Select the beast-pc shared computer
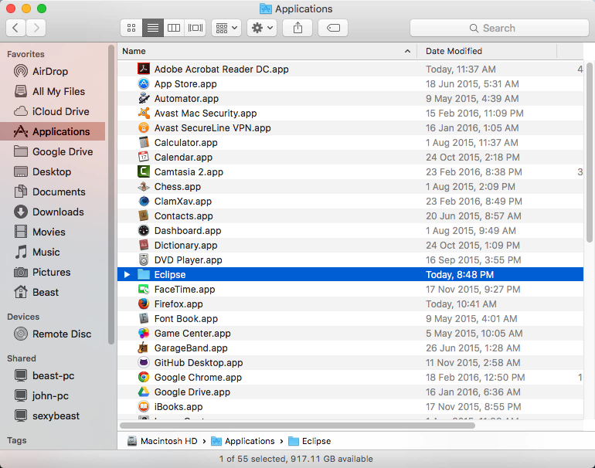This screenshot has width=595, height=468. point(53,375)
